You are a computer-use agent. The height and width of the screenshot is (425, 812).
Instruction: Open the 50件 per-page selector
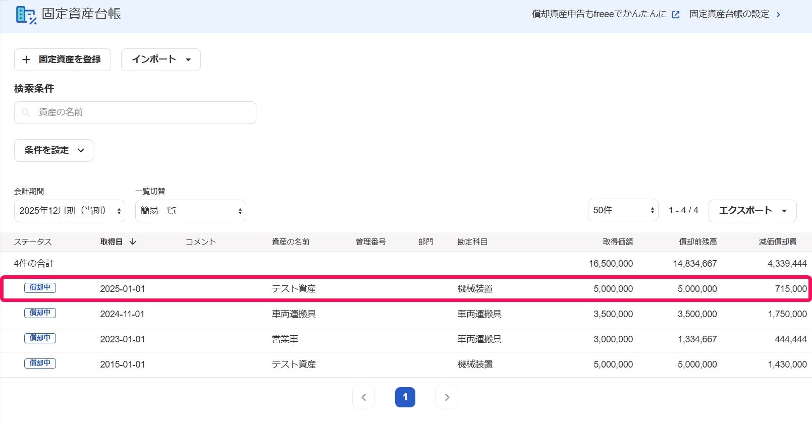[x=623, y=210]
